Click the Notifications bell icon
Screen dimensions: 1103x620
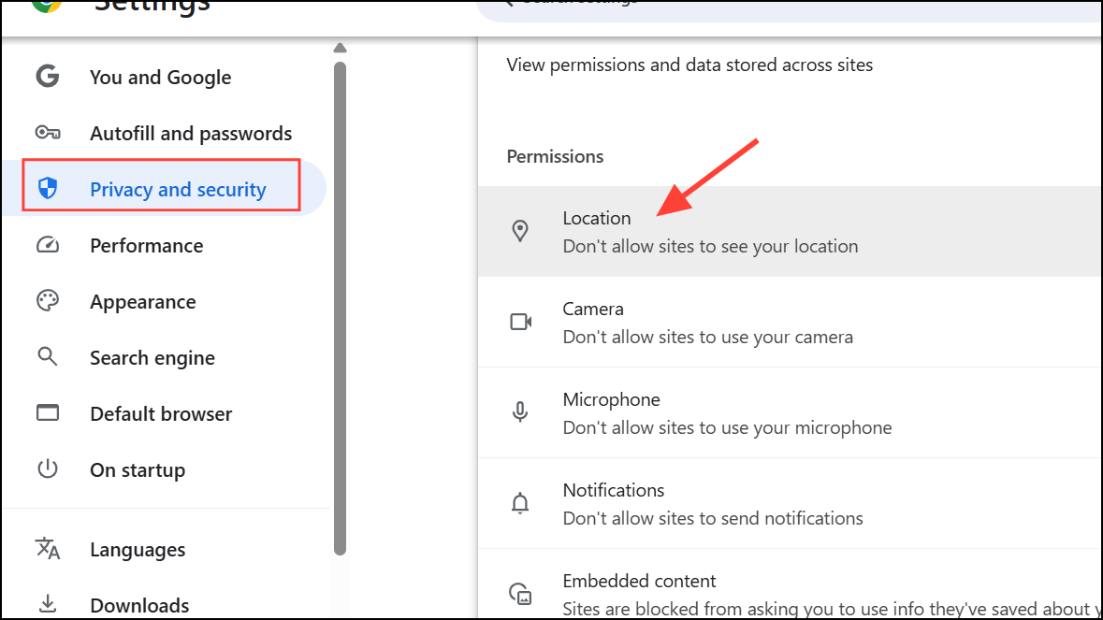pos(521,503)
